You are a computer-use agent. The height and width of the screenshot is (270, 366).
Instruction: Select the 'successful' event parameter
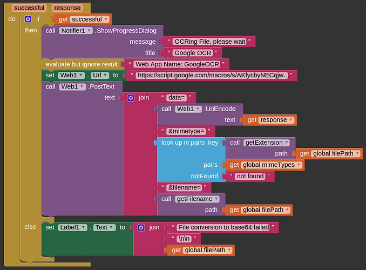click(29, 8)
